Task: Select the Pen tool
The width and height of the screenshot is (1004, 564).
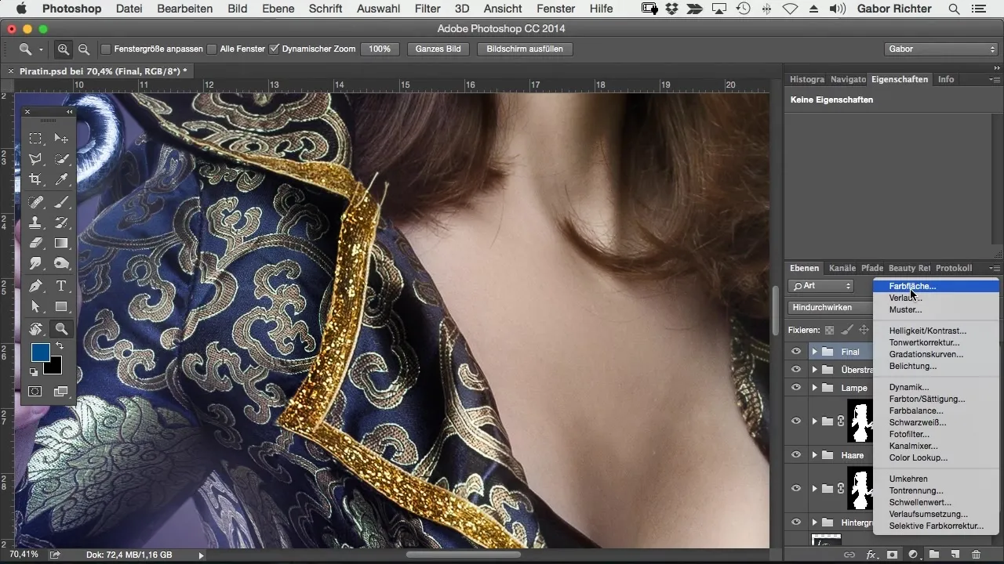Action: [35, 286]
